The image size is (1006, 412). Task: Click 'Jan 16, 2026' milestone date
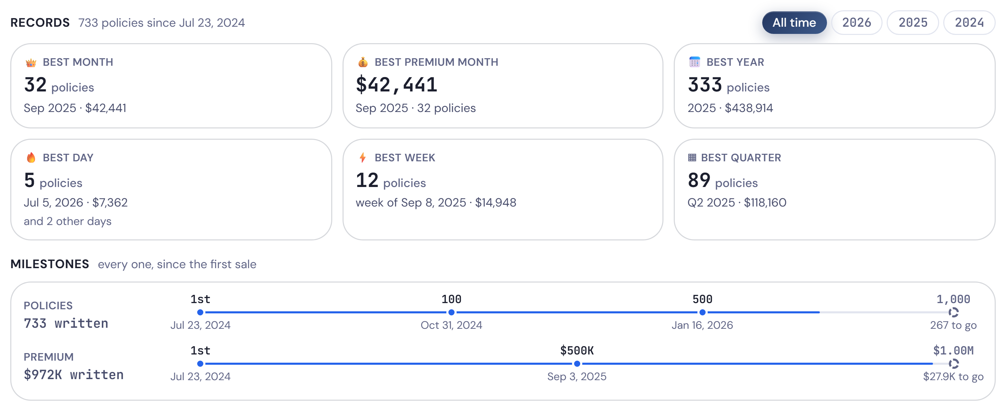click(x=702, y=325)
